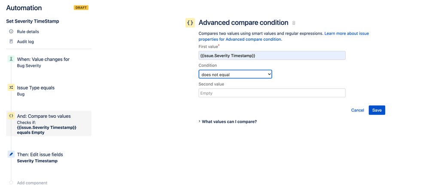The height and width of the screenshot is (191, 429).
Task: Cancel the condition edit
Action: pos(358,110)
